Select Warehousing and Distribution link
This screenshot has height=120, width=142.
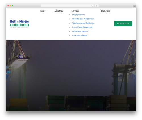point(83,23)
